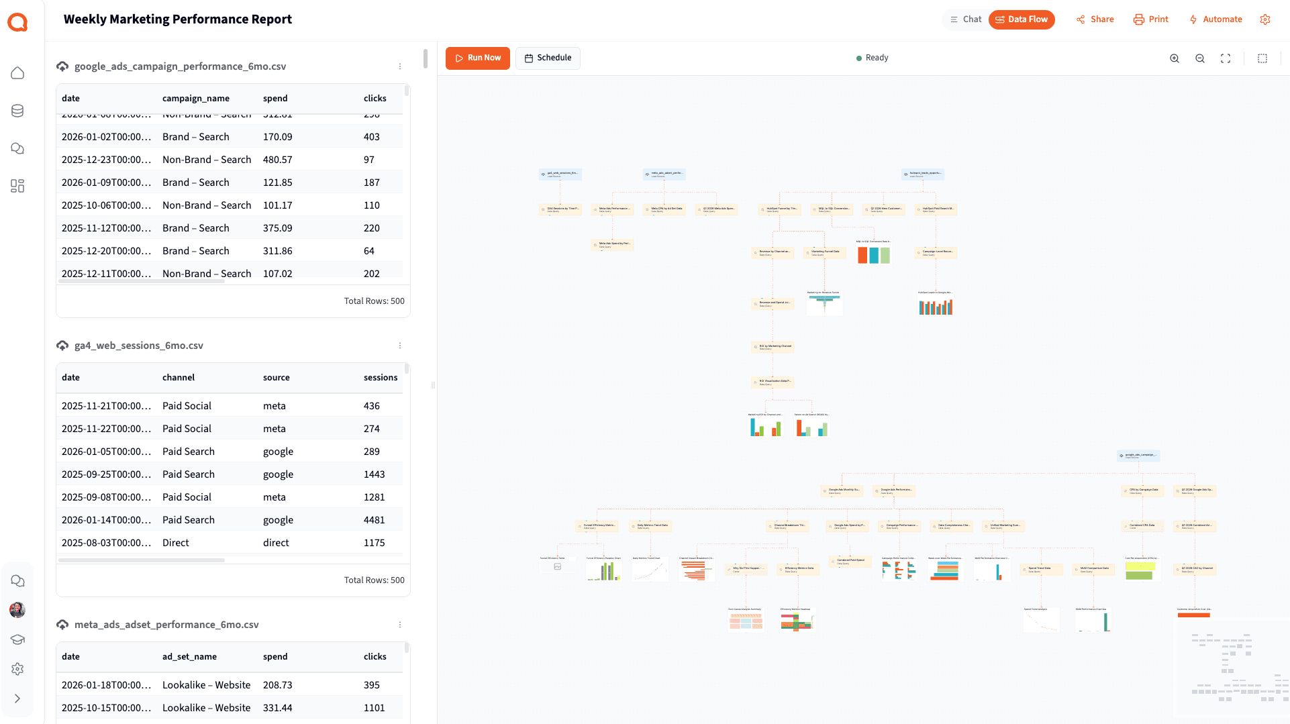This screenshot has height=724, width=1290.
Task: Switch to the Chat view toggle
Action: [966, 19]
